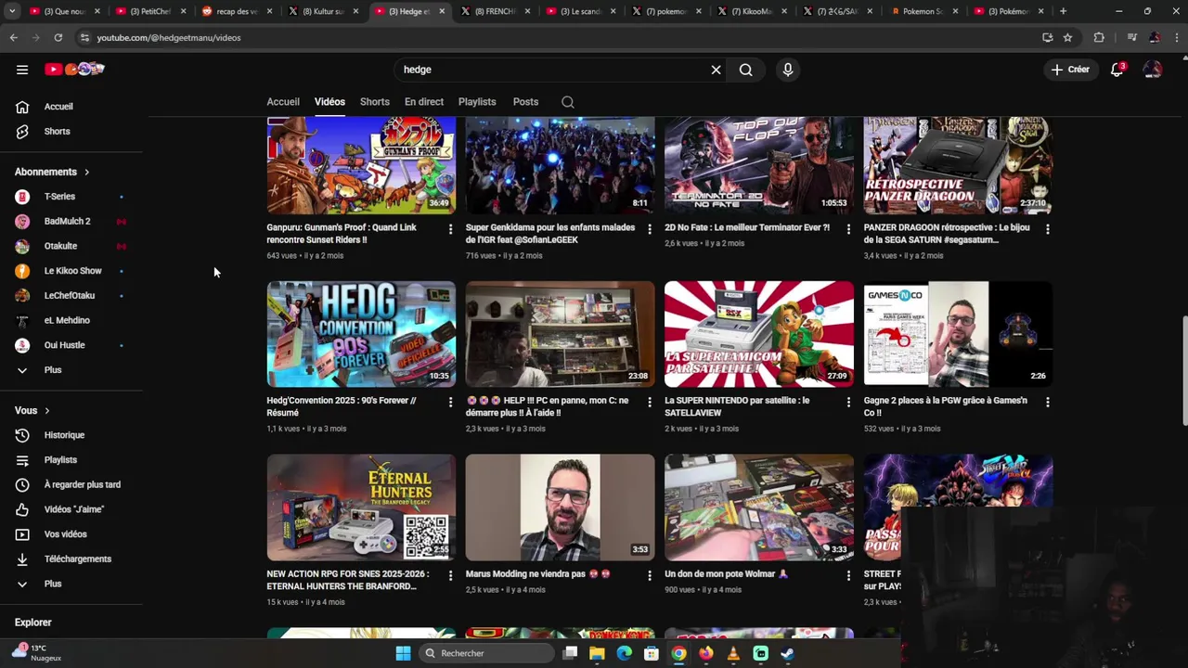
Task: Play the Hedg Convention 90s Forever thumbnail
Action: pos(361,334)
